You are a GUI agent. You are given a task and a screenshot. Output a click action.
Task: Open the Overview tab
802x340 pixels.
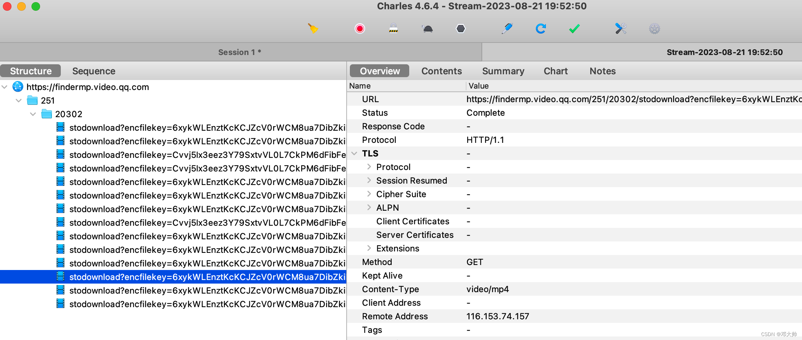click(x=380, y=71)
